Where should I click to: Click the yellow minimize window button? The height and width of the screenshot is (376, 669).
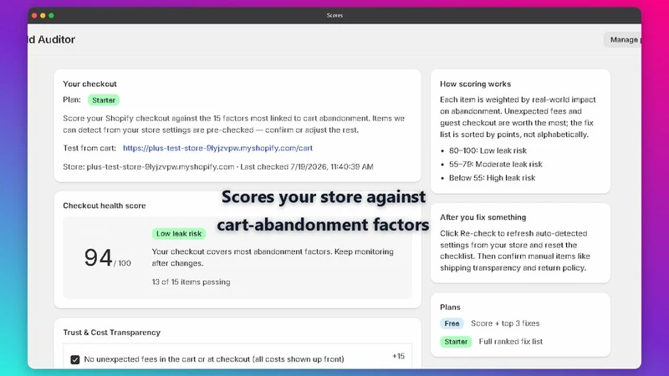tap(43, 15)
